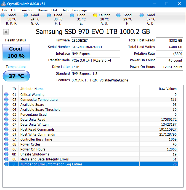This screenshot has width=186, height=190.
Task: Select the E: disk status orb
Action: pyautogui.click(x=72, y=15)
